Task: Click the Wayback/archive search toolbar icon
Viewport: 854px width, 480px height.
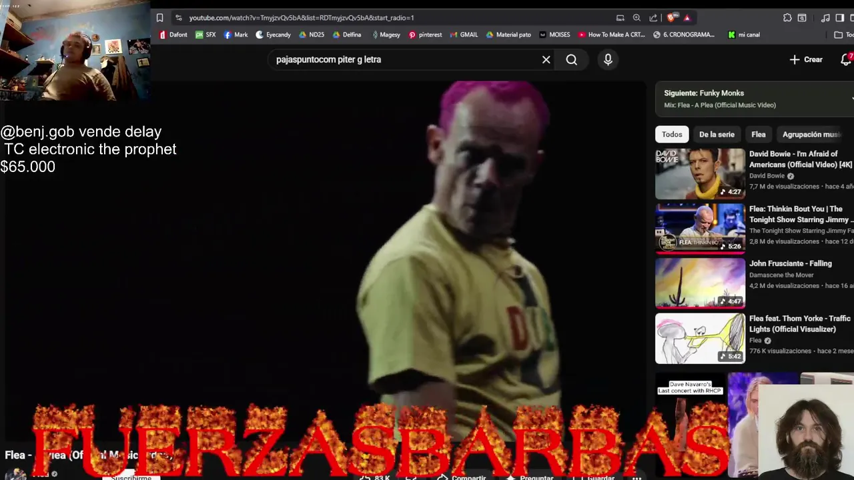Action: tap(802, 18)
